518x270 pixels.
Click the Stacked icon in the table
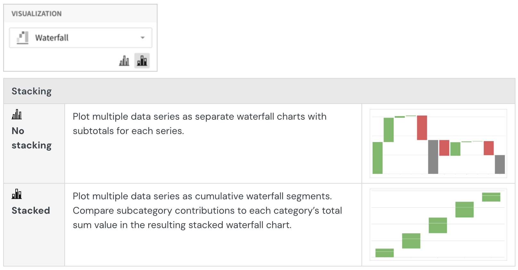click(17, 194)
